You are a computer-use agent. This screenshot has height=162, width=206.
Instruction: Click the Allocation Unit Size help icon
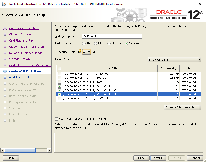coord(80,51)
